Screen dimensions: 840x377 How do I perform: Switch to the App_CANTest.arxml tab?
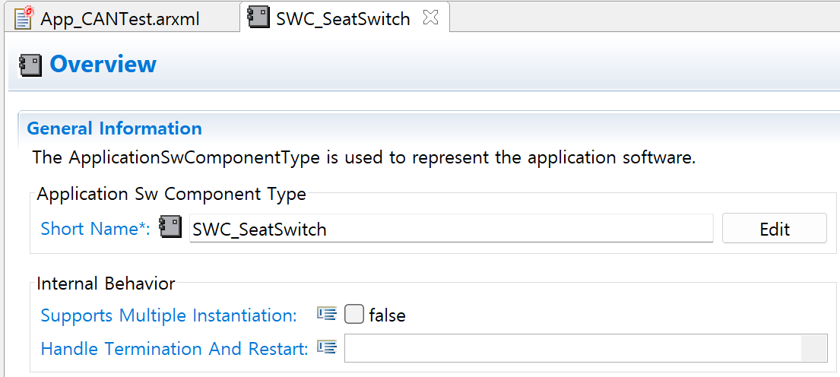click(x=119, y=19)
